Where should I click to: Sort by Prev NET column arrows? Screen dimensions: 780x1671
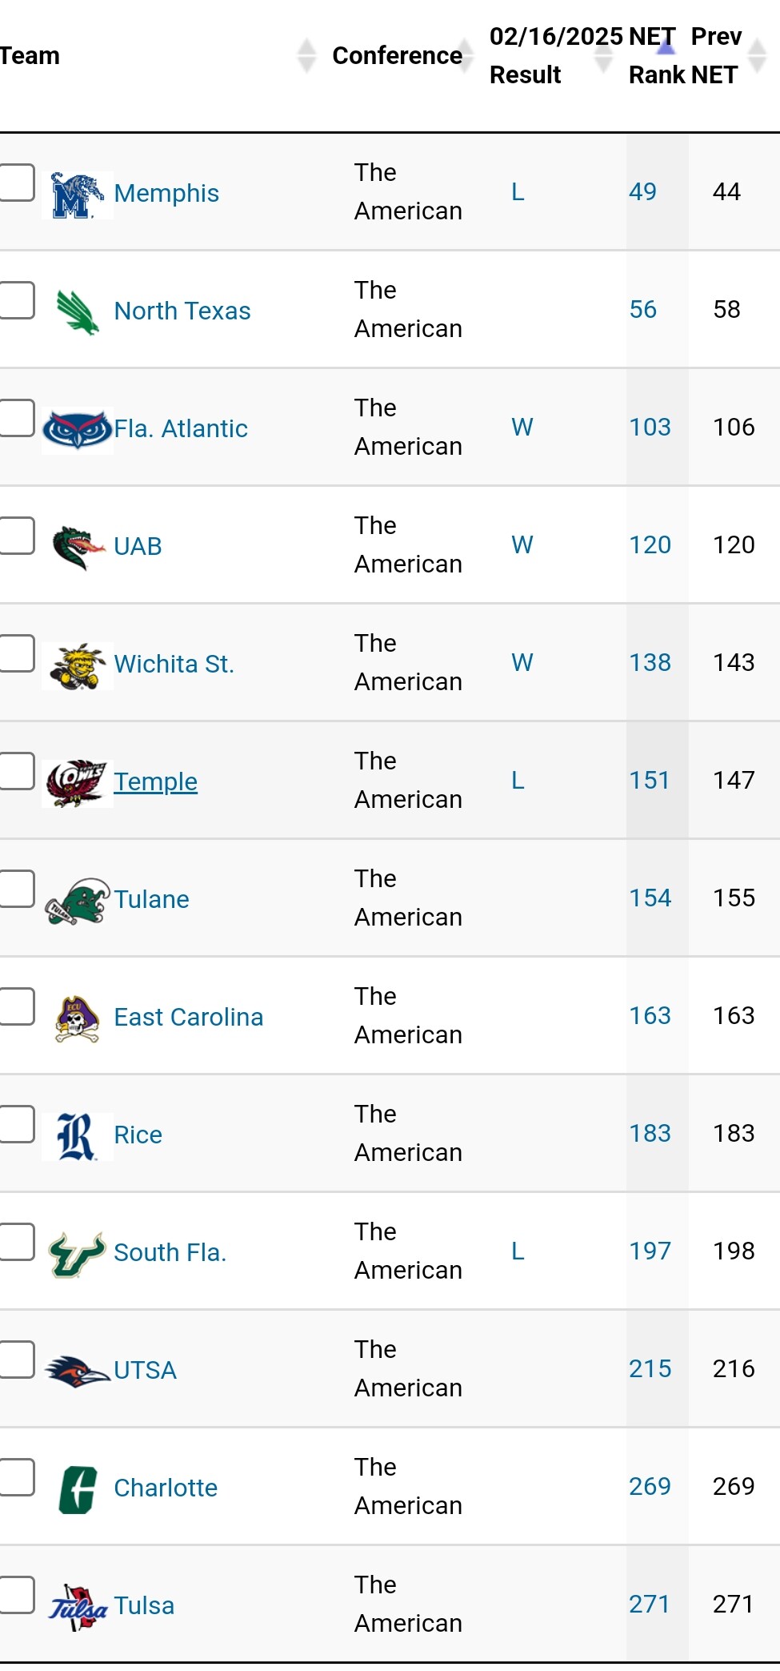pos(757,55)
